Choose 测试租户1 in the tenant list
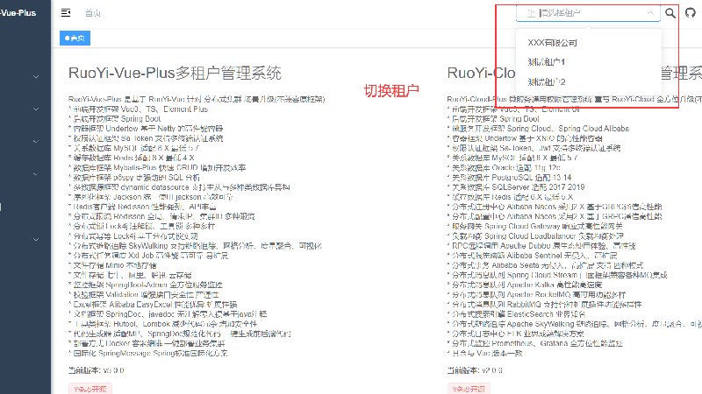702x394 pixels. [588, 62]
